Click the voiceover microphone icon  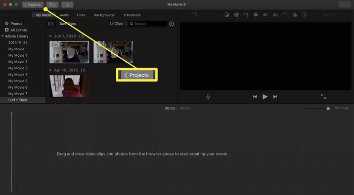(x=208, y=97)
